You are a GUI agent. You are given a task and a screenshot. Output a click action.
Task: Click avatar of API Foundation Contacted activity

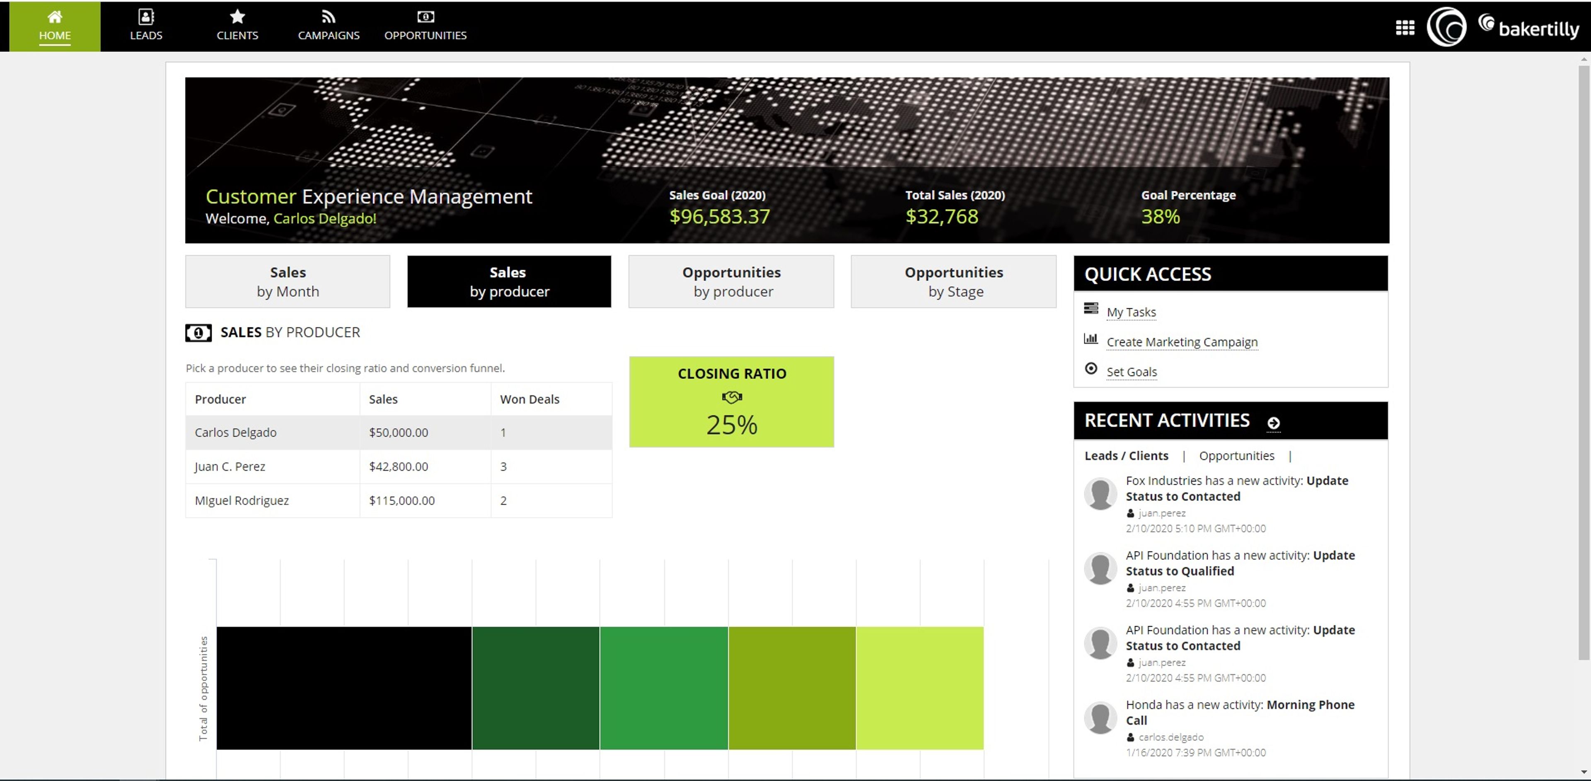(x=1100, y=643)
